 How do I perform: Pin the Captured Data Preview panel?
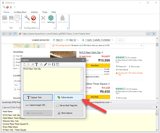[157, 107]
